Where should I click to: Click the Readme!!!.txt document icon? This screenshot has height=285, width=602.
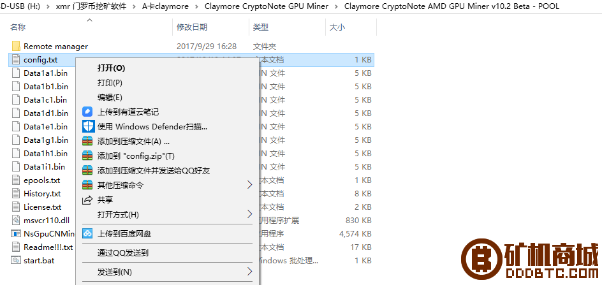tap(16, 247)
